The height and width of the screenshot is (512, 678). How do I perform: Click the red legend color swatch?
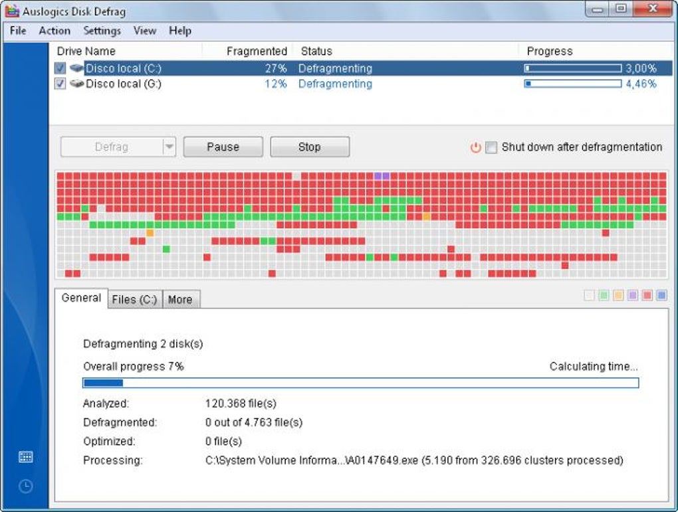point(647,296)
